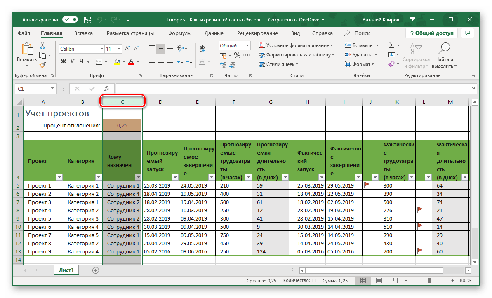Viewport: 492px width, 298px height.
Task: Click the AutoSum sigma icon
Action: pyautogui.click(x=392, y=45)
